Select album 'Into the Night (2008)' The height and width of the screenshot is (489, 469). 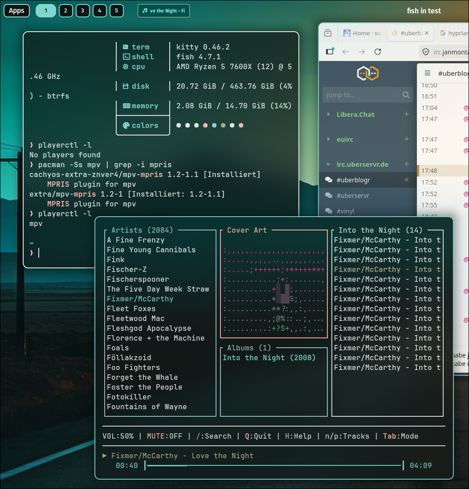(x=269, y=358)
